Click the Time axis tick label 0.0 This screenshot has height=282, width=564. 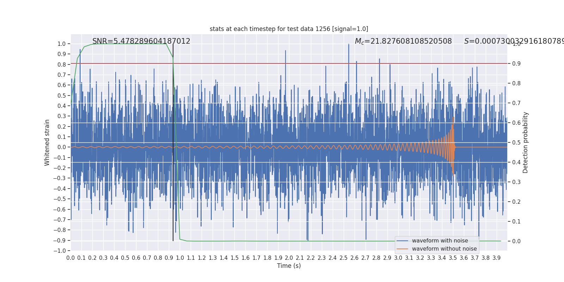[x=70, y=258]
